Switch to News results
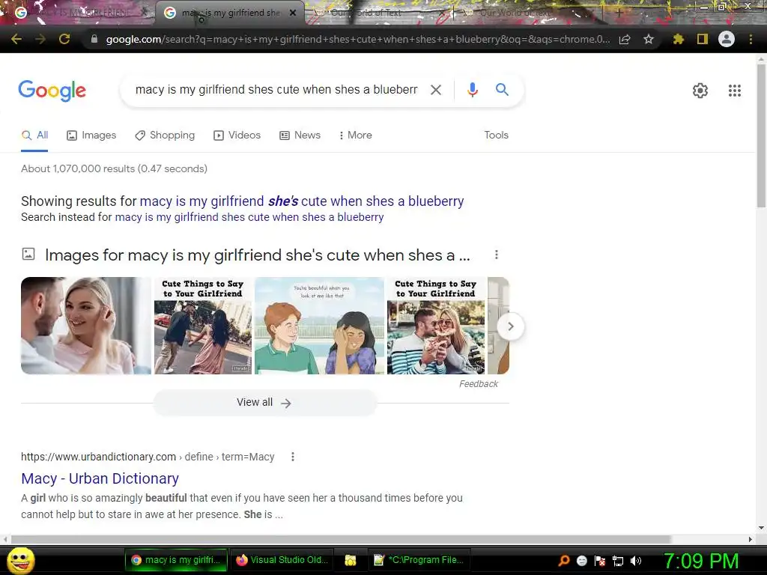Image resolution: width=767 pixels, height=575 pixels. (x=300, y=136)
